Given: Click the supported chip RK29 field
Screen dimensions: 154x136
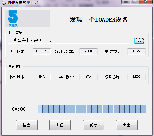Looking at the screenshot, I should point(137,52).
